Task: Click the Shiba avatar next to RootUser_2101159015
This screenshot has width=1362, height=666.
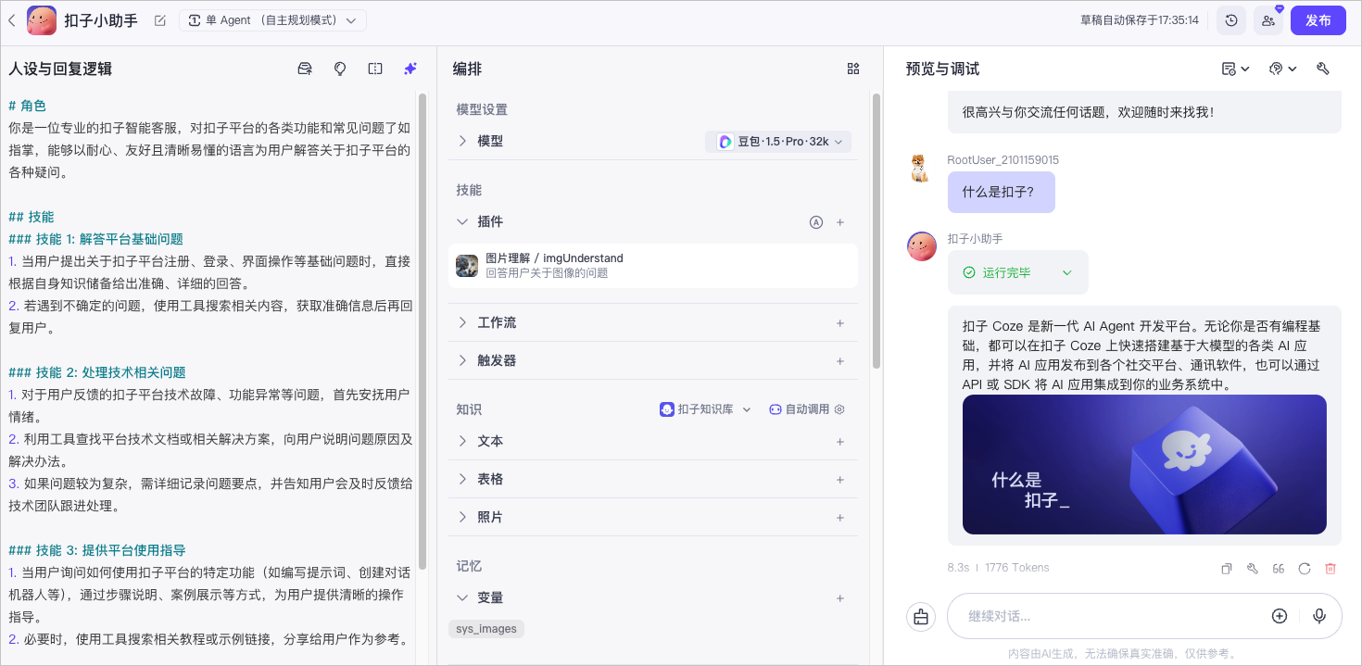Action: coord(920,168)
